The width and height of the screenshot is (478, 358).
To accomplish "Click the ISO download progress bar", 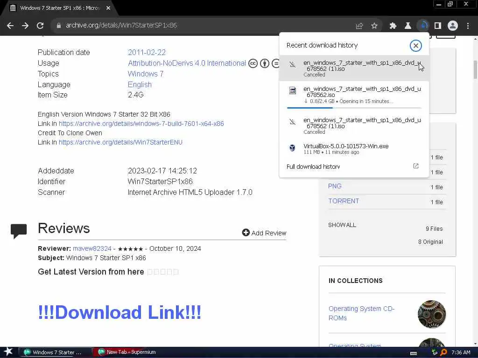I will 354,108.
